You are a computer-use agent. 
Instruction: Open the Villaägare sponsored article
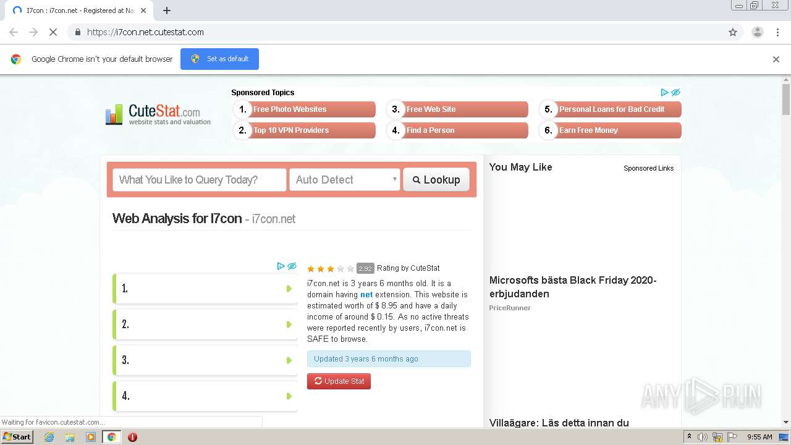click(559, 423)
